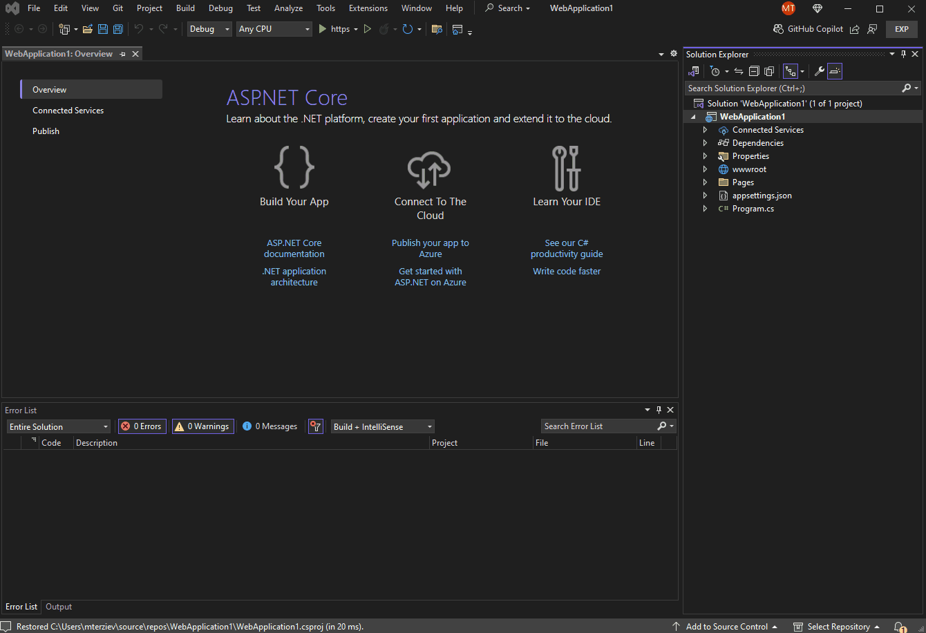Open the Git menu
The image size is (926, 633).
point(117,8)
